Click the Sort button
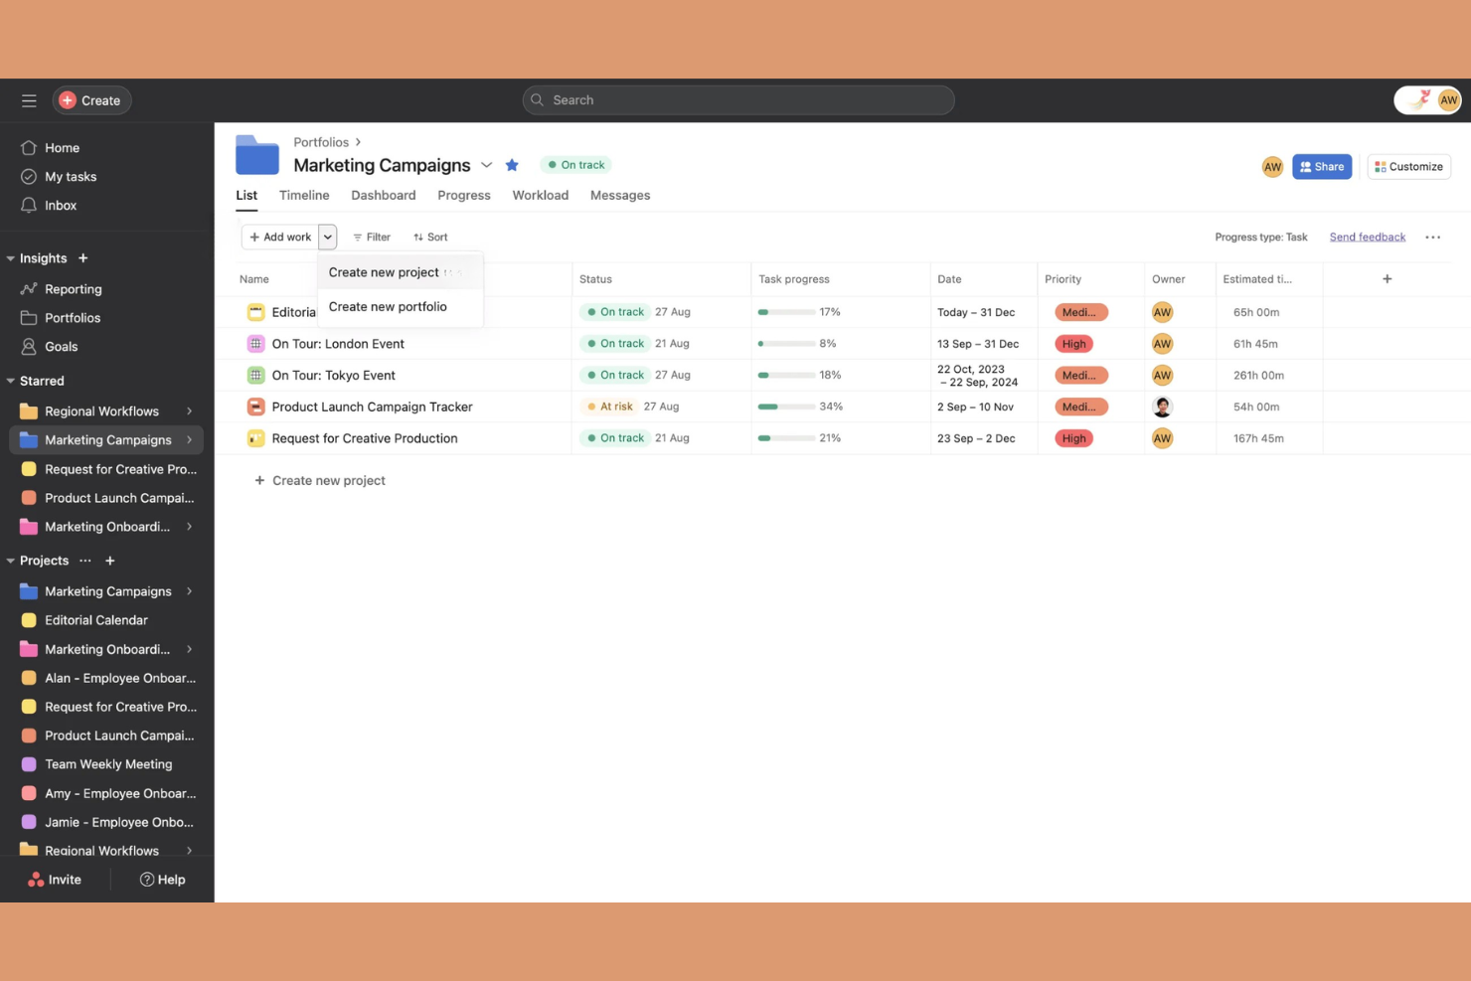 [430, 238]
